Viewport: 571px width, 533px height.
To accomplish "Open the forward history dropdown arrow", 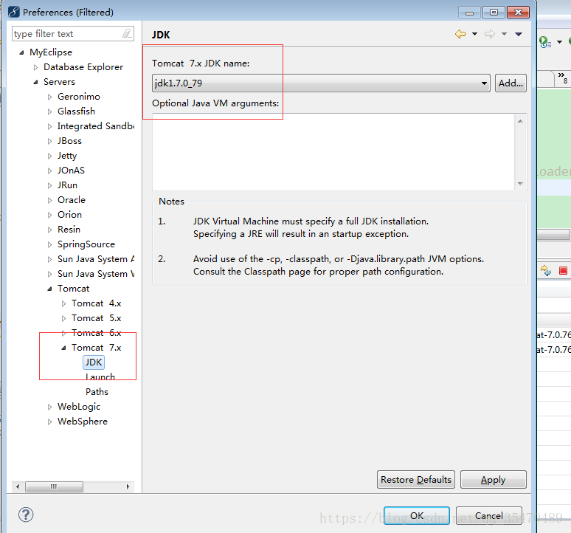I will click(504, 34).
